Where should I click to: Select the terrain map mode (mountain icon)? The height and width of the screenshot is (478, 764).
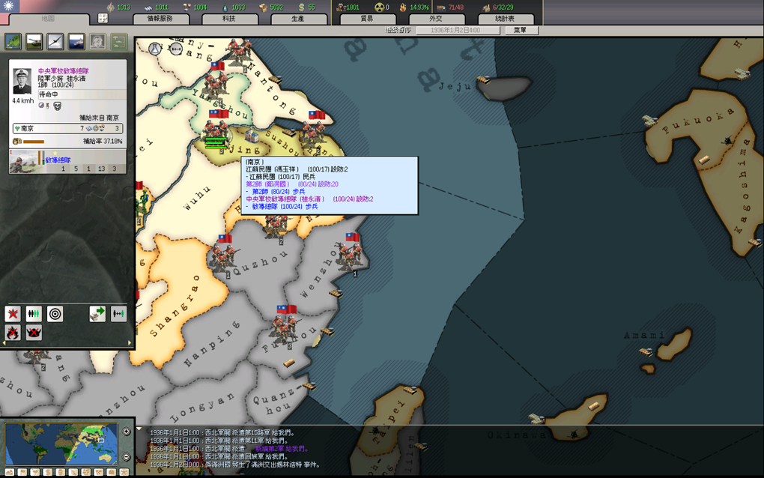tap(9, 472)
